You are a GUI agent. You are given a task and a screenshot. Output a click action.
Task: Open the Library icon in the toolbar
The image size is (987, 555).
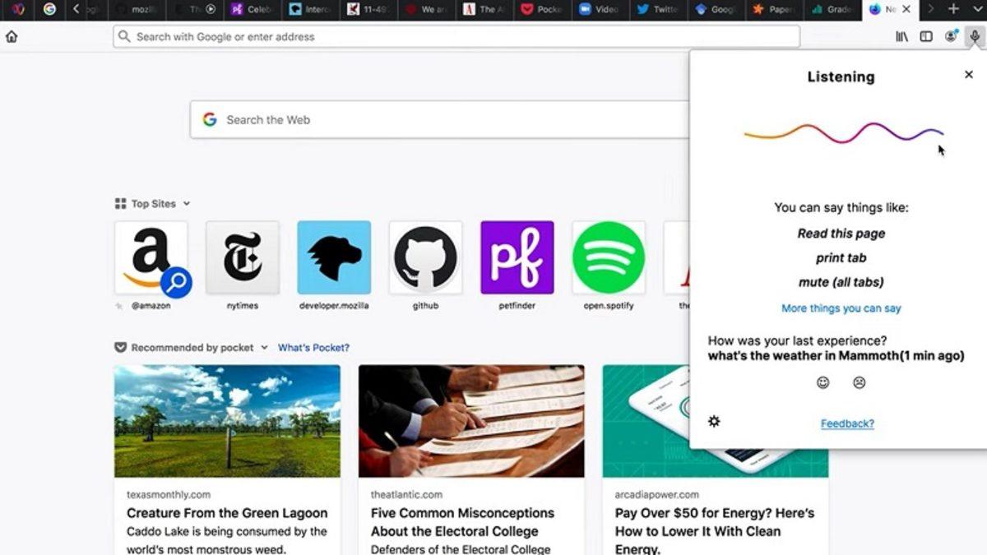click(x=901, y=36)
